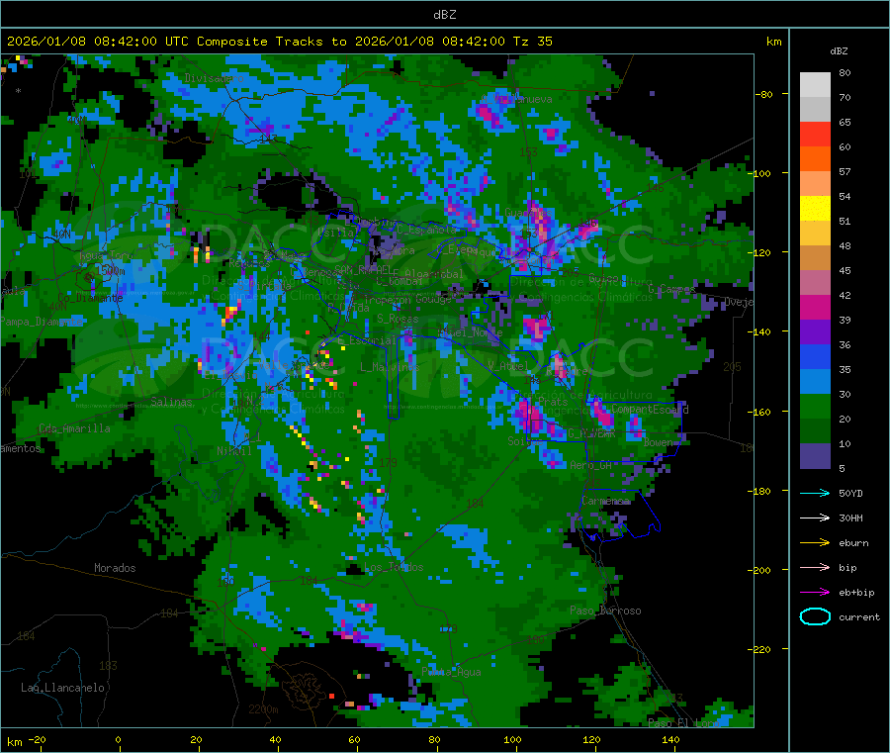Viewport: 890px width, 753px height.
Task: Select the bright yellow swatch between 54 and 51
Action: [815, 209]
